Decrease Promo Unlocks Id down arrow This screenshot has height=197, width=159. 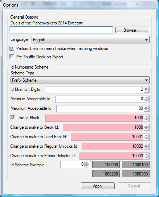click(146, 158)
